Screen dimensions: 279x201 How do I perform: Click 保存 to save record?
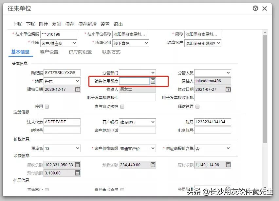70,24
